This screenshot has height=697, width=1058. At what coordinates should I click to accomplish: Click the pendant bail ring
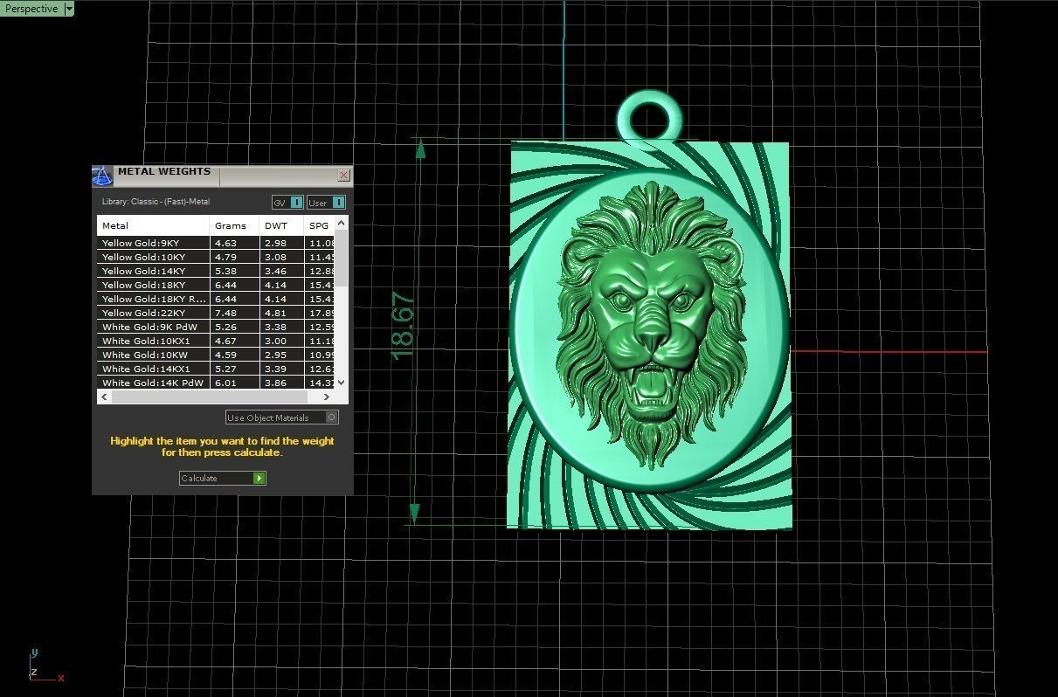pyautogui.click(x=649, y=120)
